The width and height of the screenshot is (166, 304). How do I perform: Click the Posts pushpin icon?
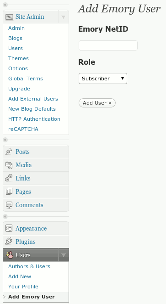9,152
